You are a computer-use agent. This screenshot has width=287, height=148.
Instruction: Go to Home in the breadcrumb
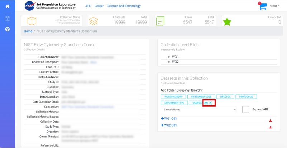click(x=28, y=31)
